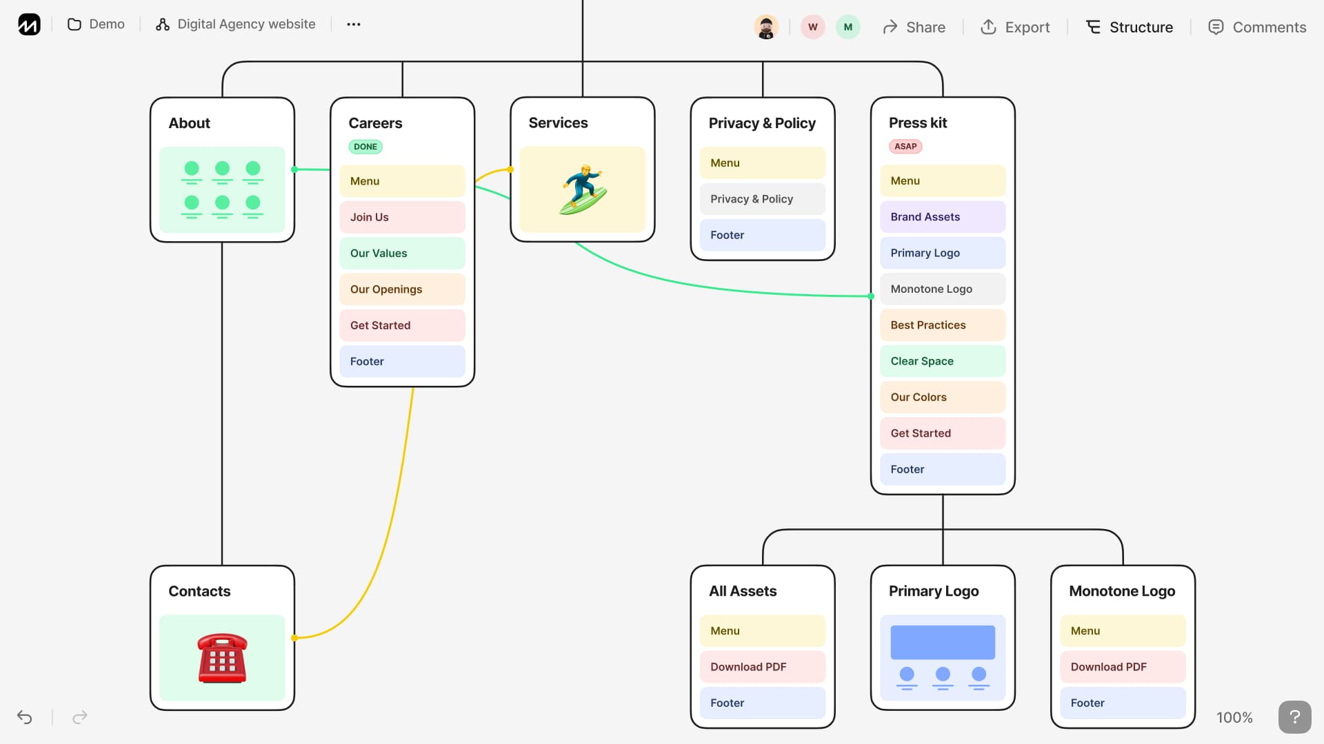
Task: Switch to Structure view
Action: [1141, 27]
